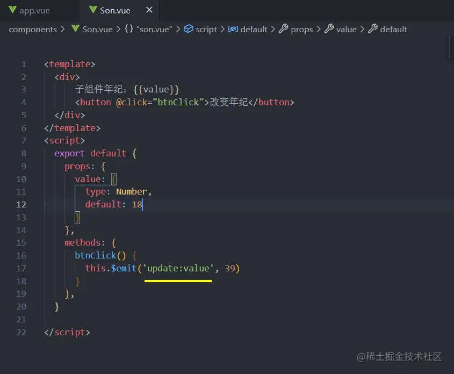454x374 pixels.
Task: Expand chevron after "son.vue" breadcrumb
Action: [x=178, y=29]
